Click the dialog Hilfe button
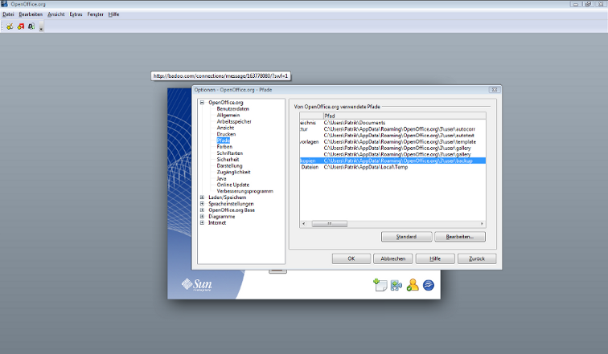The height and width of the screenshot is (354, 608). click(435, 258)
